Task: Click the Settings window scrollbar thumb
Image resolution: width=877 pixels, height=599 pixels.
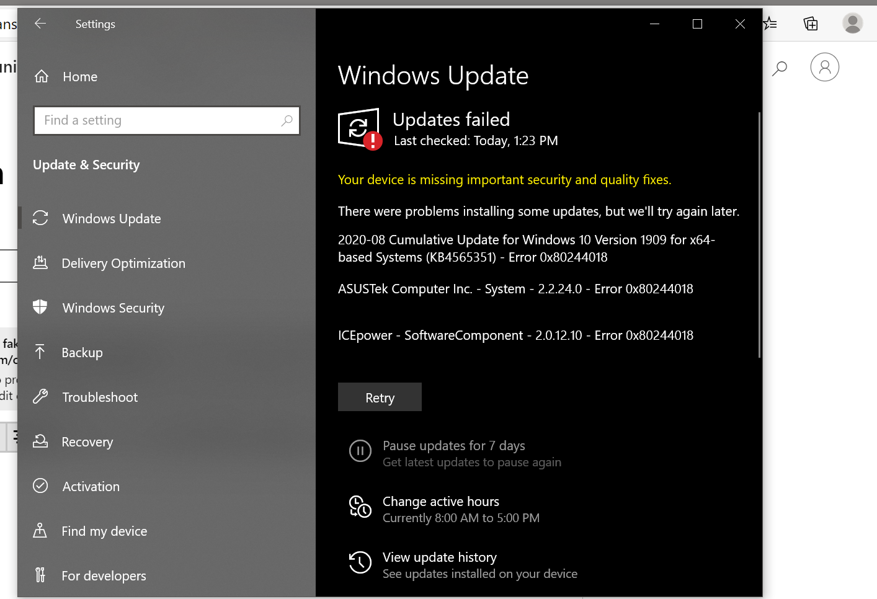Action: tap(759, 234)
